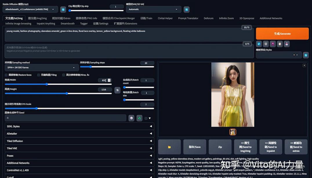Click the read-generation-parameters arrow icon under Generate

point(259,44)
